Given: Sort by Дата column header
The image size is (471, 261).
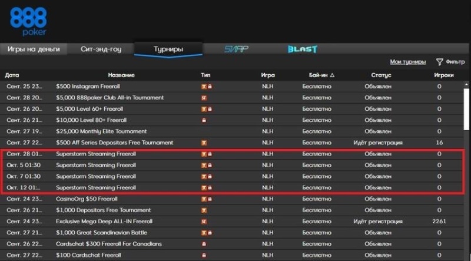Looking at the screenshot, I should 12,75.
